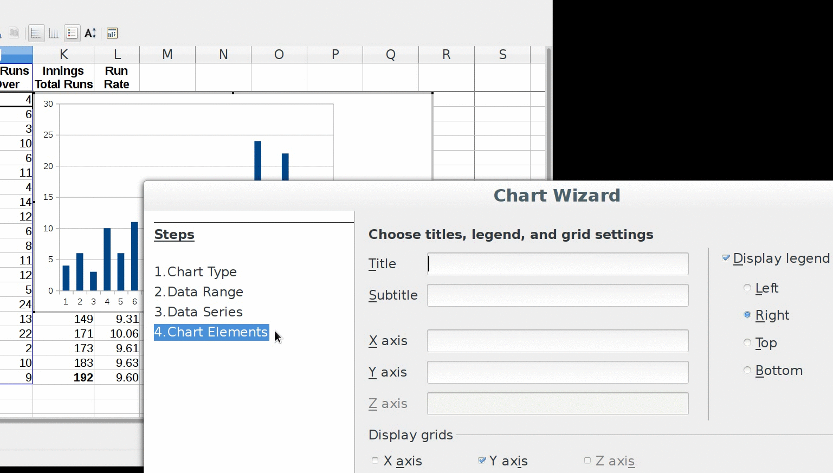Screen dimensions: 833x473
Task: Enable X axis grid display checkbox
Action: click(375, 461)
